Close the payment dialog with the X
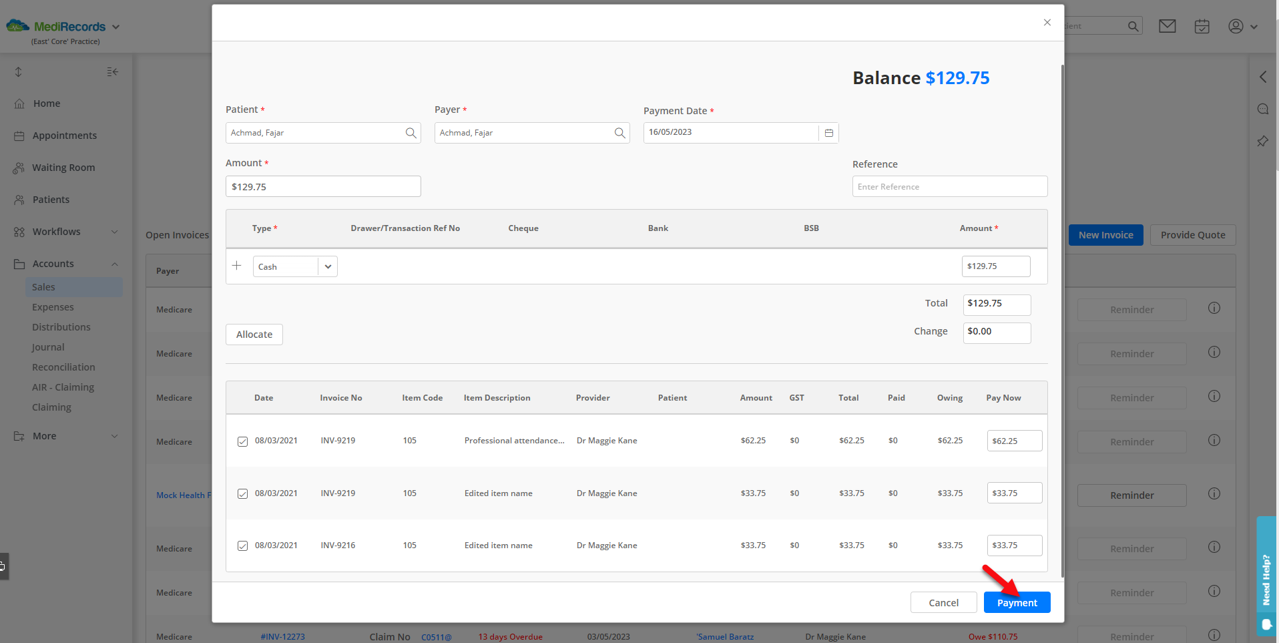The image size is (1279, 643). point(1047,23)
